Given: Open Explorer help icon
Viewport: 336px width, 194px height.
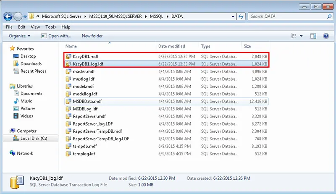Looking at the screenshot, I should [326, 36].
